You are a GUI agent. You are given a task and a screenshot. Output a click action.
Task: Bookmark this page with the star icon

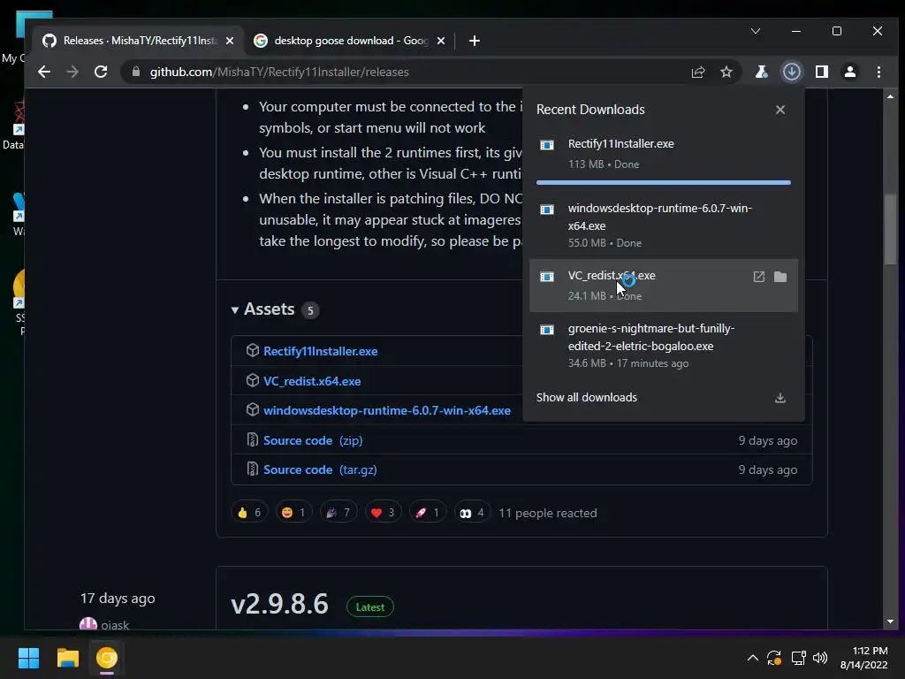click(726, 72)
